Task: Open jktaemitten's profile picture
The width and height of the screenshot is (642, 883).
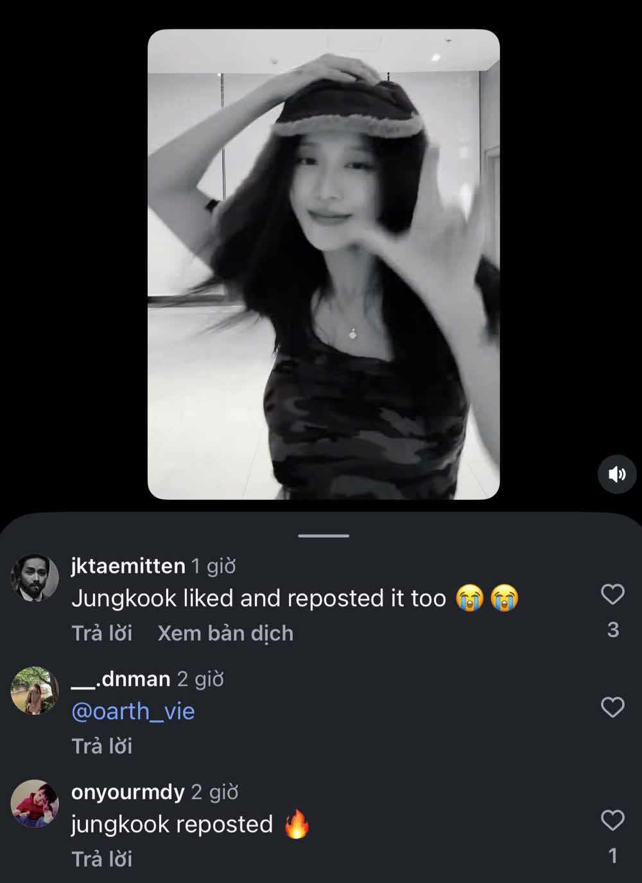Action: (35, 578)
